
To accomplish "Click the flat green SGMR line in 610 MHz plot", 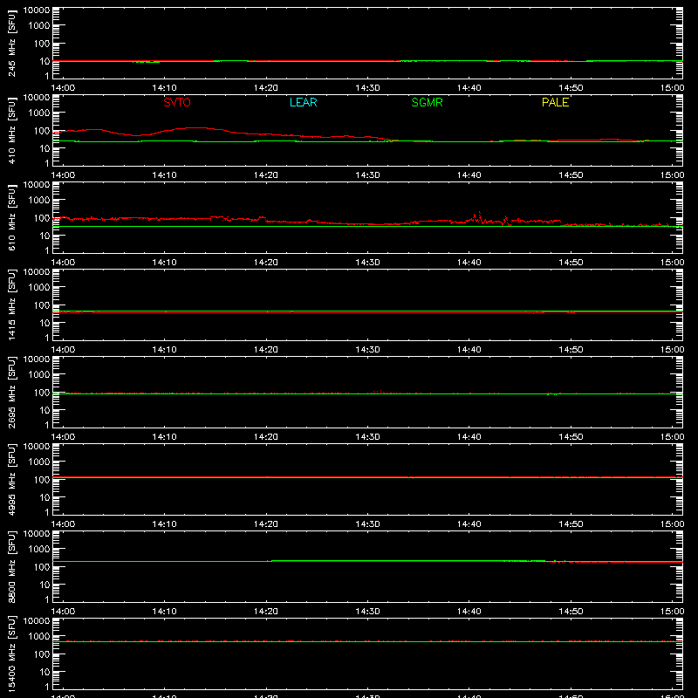I will click(367, 227).
